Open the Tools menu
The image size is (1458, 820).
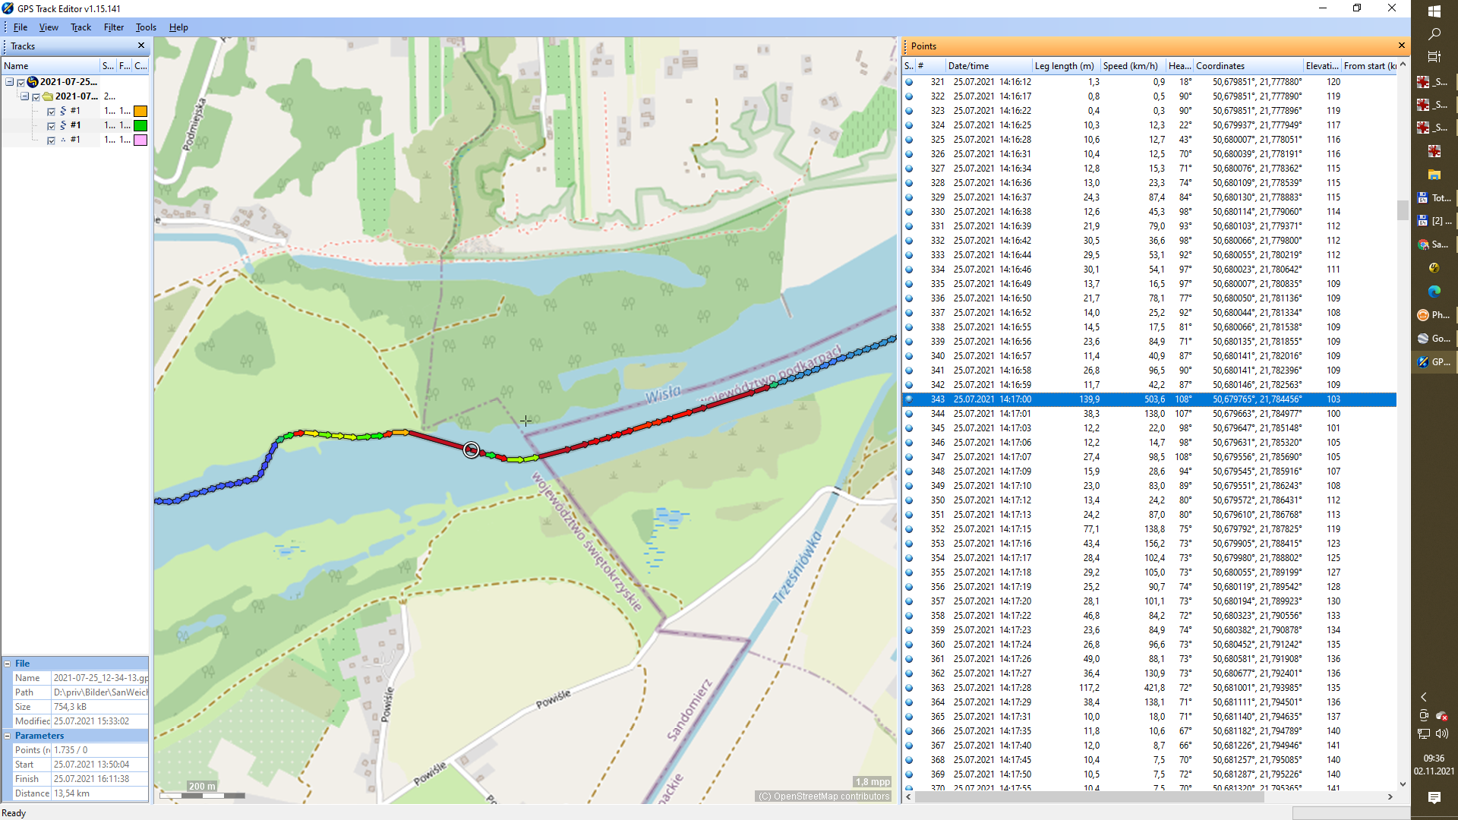[x=146, y=27]
